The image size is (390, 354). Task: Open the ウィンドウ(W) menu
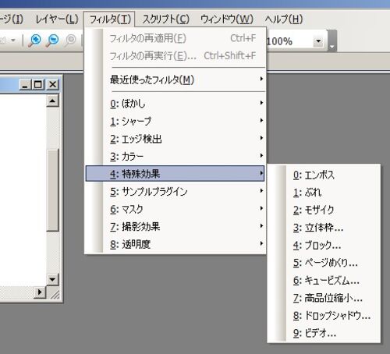227,19
